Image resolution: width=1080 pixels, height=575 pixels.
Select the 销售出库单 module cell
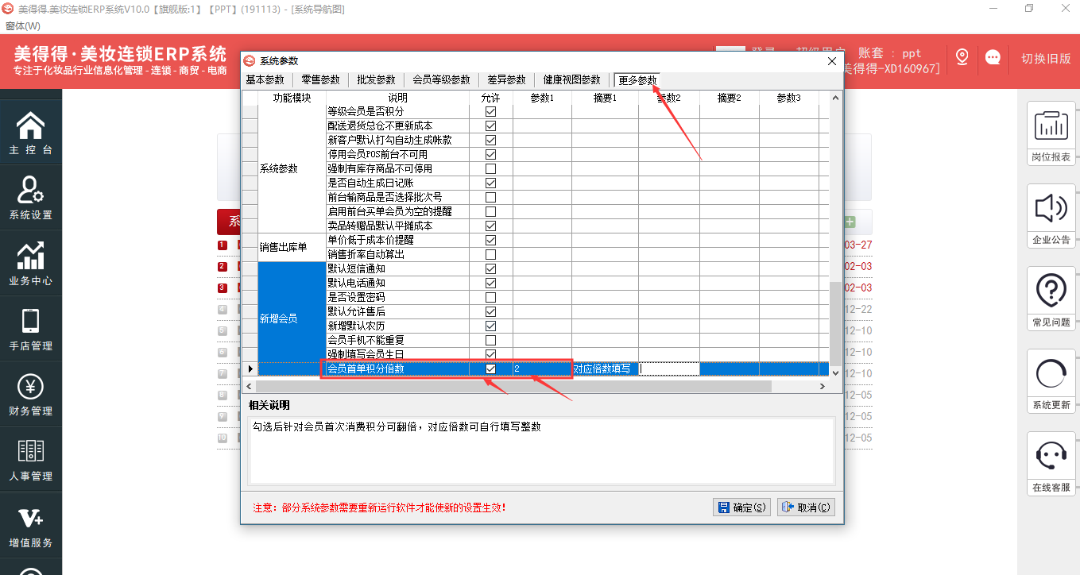[x=292, y=247]
